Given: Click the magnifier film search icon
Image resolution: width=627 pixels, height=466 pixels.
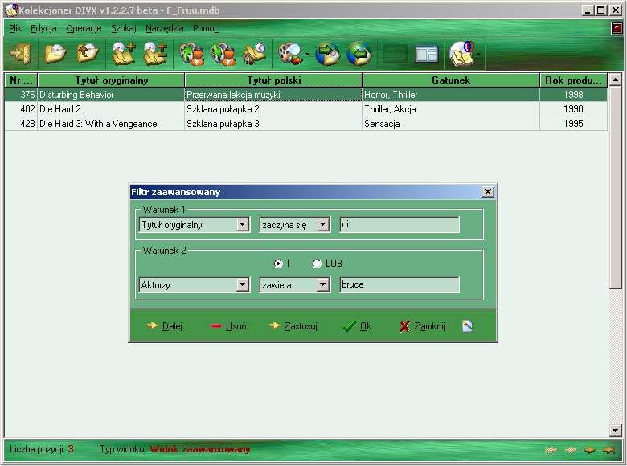Looking at the screenshot, I should (289, 54).
